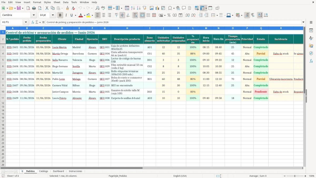Expand the font size dropdown arrow
This screenshot has height=178, width=316.
pyautogui.click(x=53, y=15)
